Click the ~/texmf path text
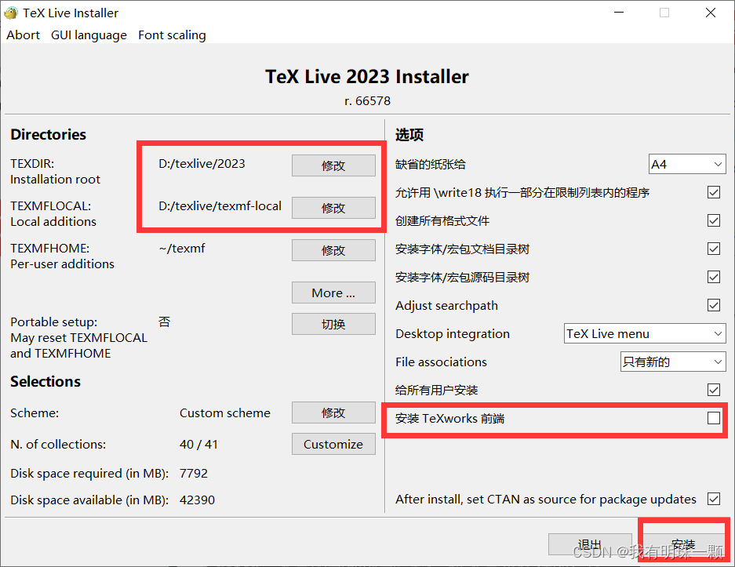 pyautogui.click(x=182, y=249)
